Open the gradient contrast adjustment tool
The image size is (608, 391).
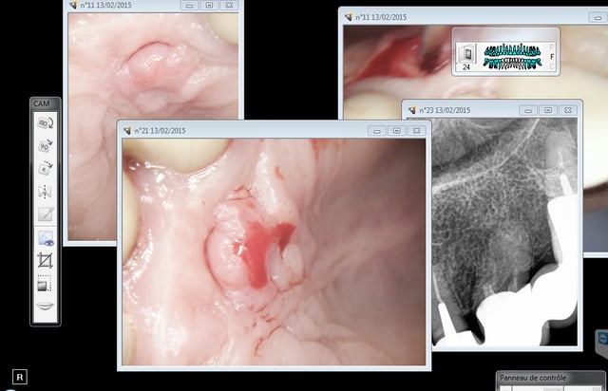click(46, 283)
